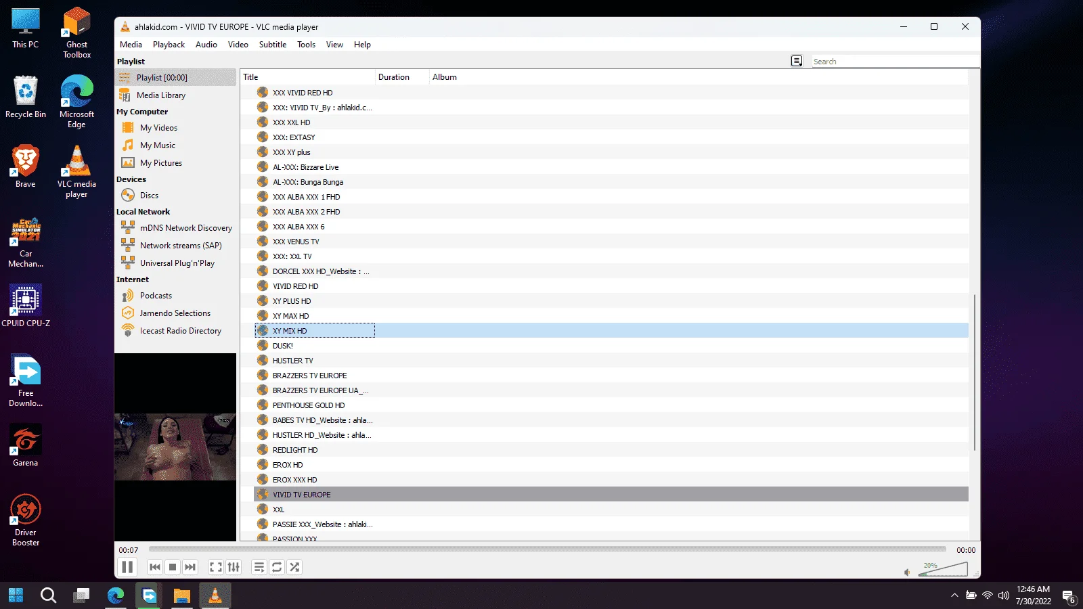The image size is (1083, 609).
Task: Pause playback with the pause button
Action: pos(127,567)
